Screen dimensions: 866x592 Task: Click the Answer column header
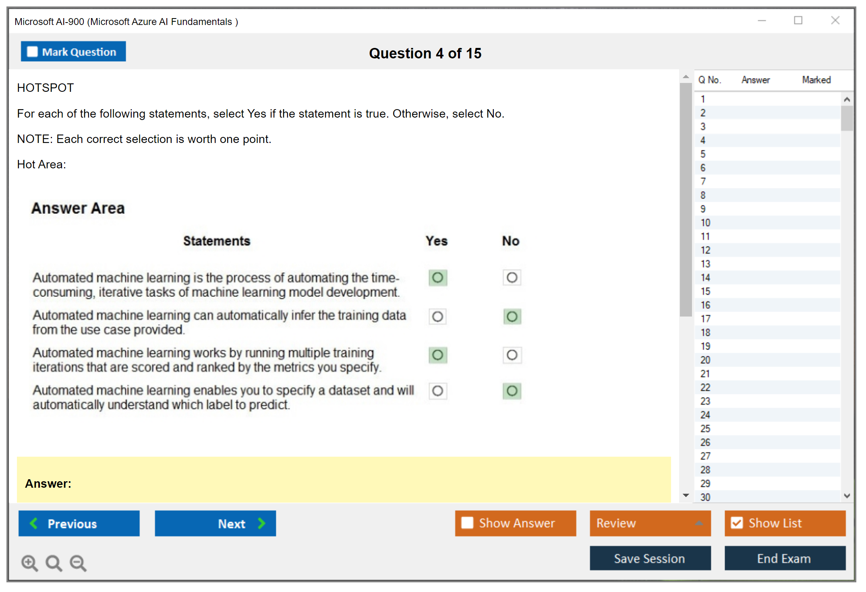(755, 80)
